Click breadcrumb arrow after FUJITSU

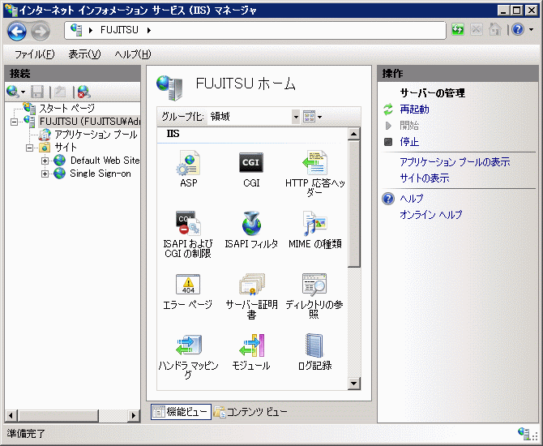click(149, 31)
